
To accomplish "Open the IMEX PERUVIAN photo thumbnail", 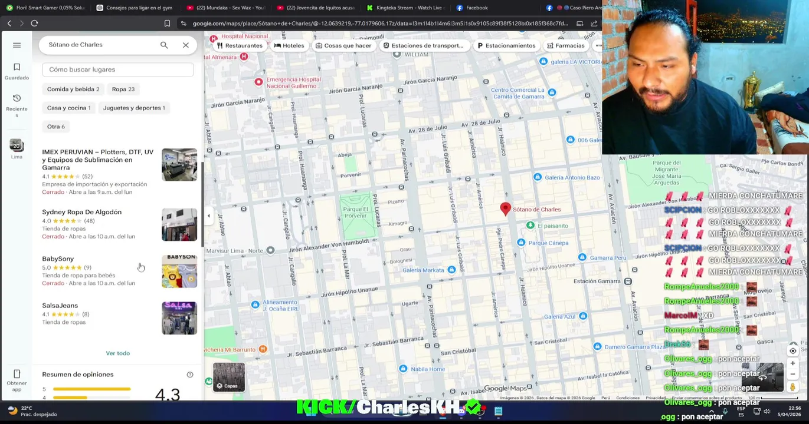I will [179, 165].
